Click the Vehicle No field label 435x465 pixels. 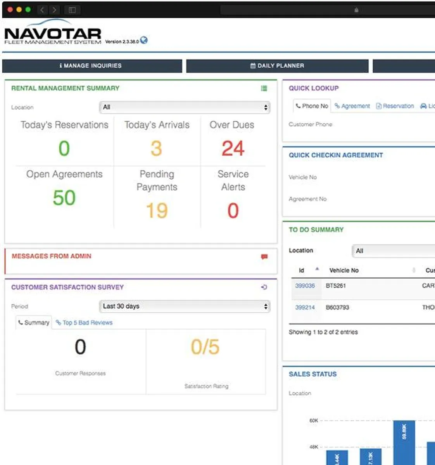302,177
